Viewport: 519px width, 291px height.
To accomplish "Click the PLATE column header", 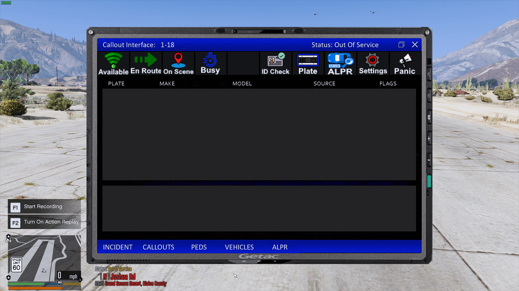I will point(116,84).
